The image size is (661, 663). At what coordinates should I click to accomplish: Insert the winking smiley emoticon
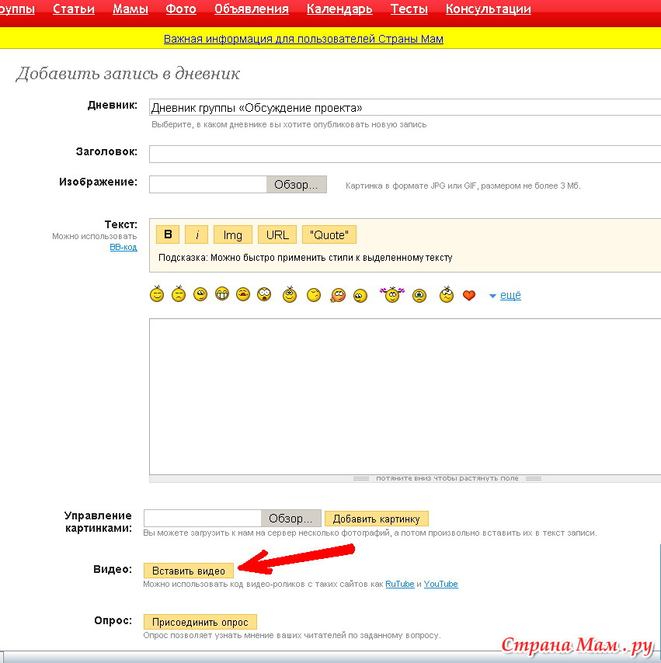[x=314, y=295]
